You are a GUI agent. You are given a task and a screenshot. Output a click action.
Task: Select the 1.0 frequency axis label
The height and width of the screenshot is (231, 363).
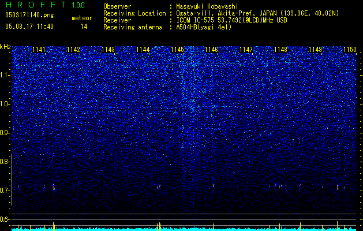5,104
